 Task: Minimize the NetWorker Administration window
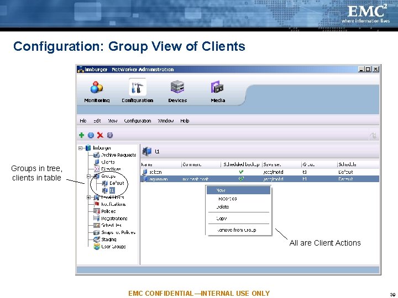(x=361, y=69)
